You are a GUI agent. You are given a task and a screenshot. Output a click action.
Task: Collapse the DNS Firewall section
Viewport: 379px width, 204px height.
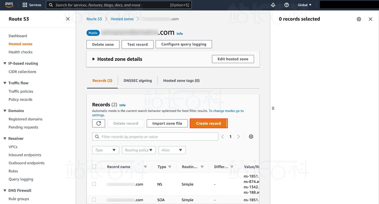click(x=5, y=190)
